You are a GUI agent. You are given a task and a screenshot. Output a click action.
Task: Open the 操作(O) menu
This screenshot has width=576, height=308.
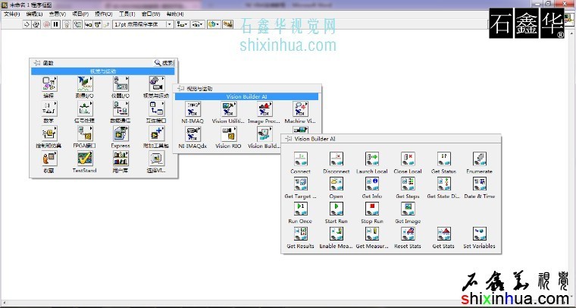104,14
